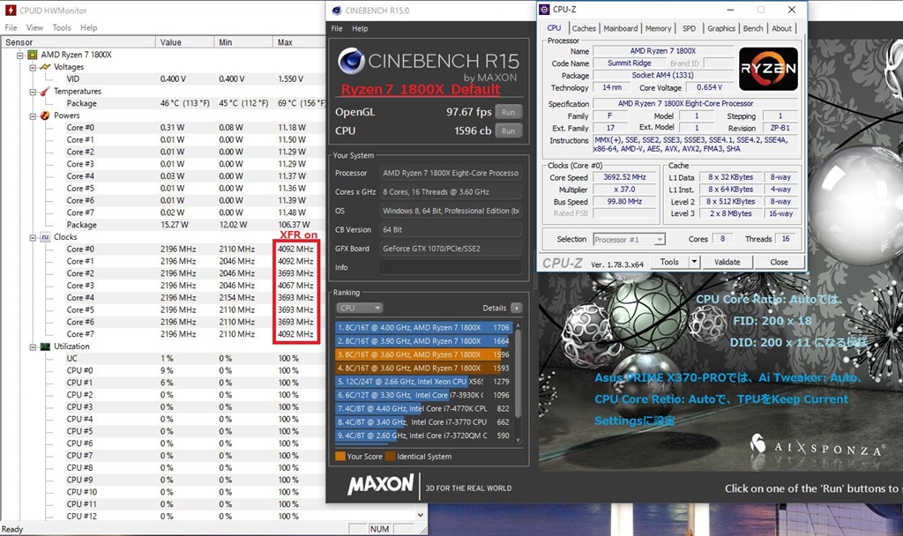Collapse the Utilization tree node

coord(33,346)
